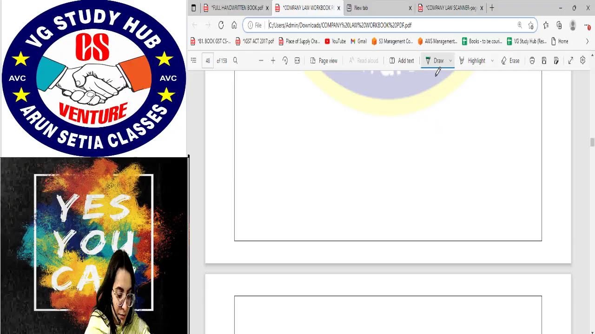
Task: Open the YouTube bookmark
Action: point(335,41)
